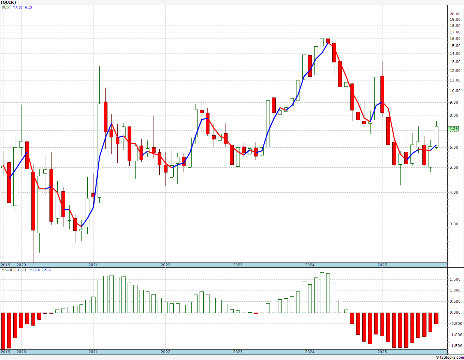The image size is (464, 360).
Task: Select the 13.00 price axis label
Action: click(455, 62)
